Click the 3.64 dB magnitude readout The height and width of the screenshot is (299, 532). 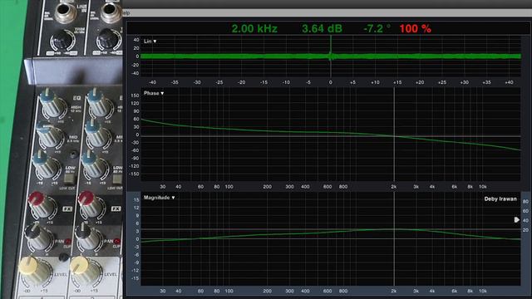click(x=322, y=28)
